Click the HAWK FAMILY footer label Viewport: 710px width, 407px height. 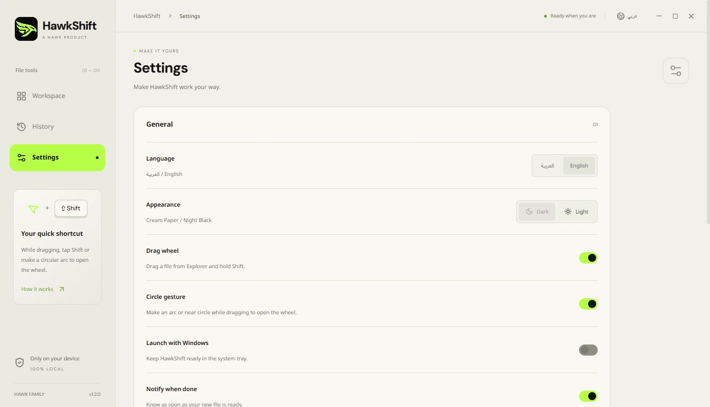pos(29,394)
